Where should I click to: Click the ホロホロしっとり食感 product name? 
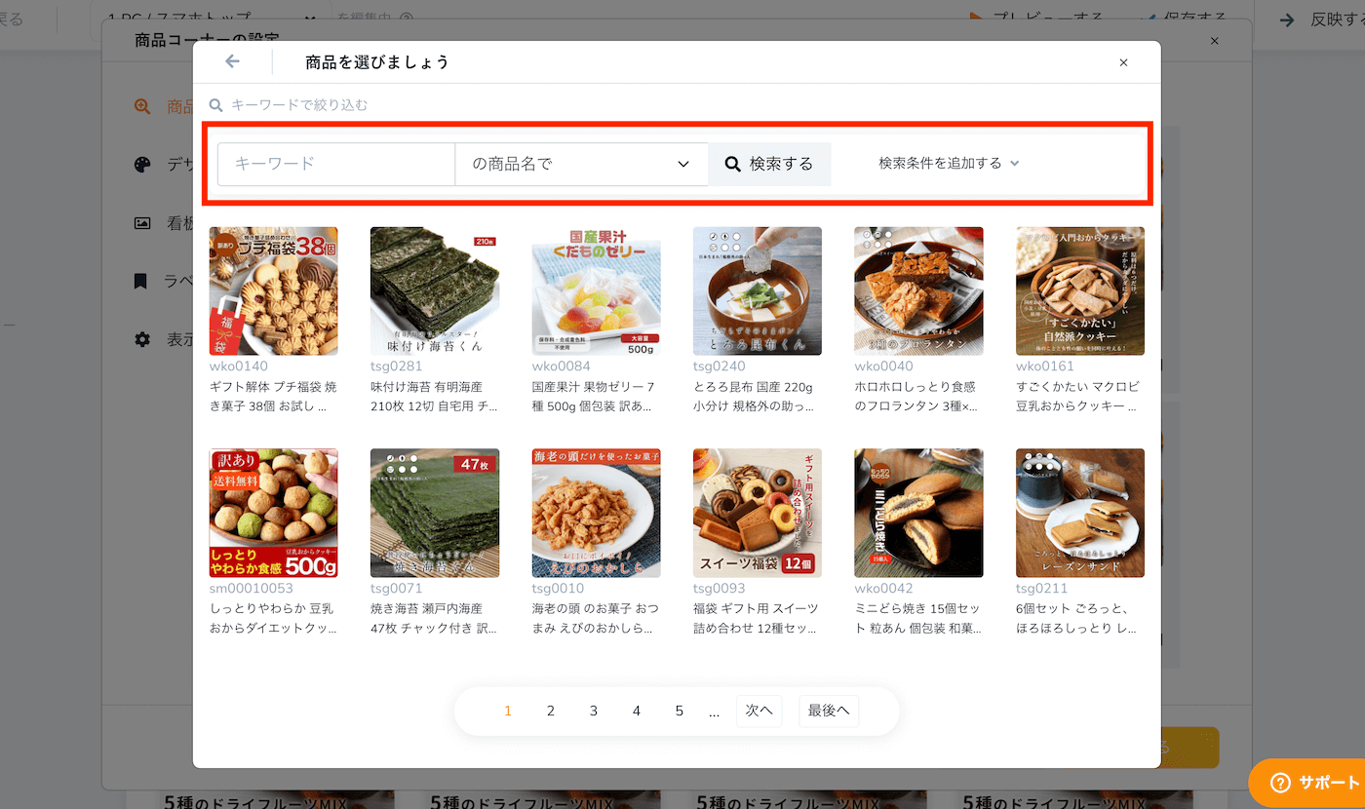[916, 397]
